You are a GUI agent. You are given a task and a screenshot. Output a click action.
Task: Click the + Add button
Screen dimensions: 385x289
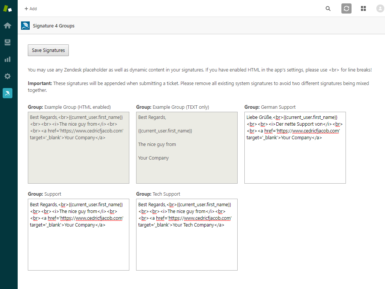coord(31,9)
